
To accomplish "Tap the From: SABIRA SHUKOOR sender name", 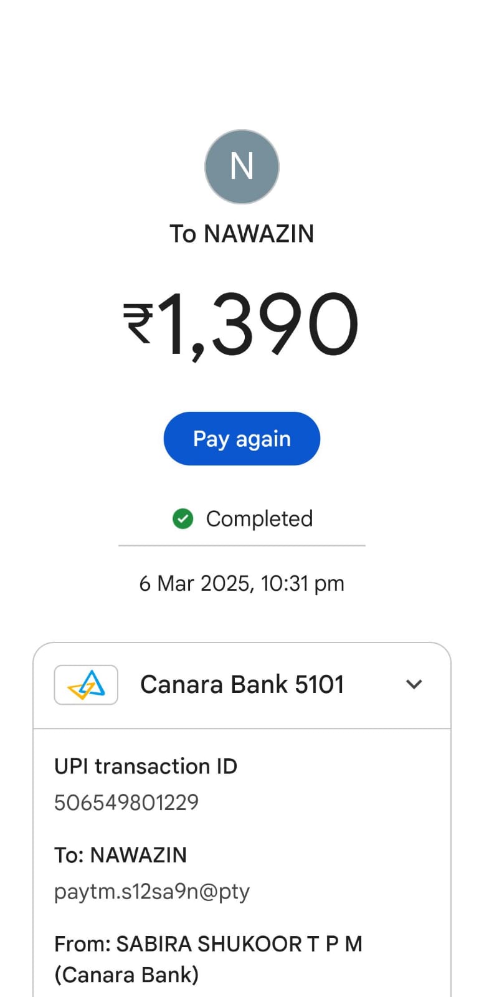I will tap(208, 944).
